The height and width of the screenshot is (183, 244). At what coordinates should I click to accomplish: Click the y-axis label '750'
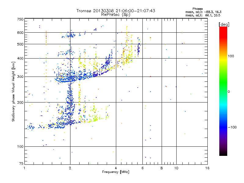tap(20, 19)
